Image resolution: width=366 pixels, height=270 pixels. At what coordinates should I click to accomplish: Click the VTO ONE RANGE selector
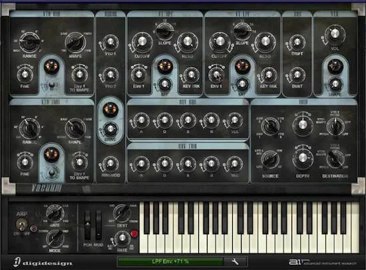click(30, 43)
